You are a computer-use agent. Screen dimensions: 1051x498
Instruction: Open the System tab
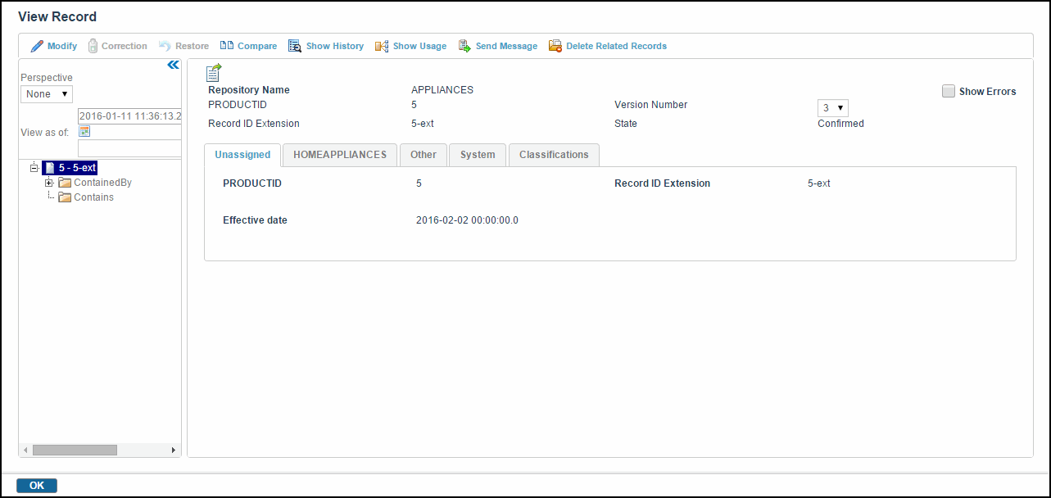(478, 155)
